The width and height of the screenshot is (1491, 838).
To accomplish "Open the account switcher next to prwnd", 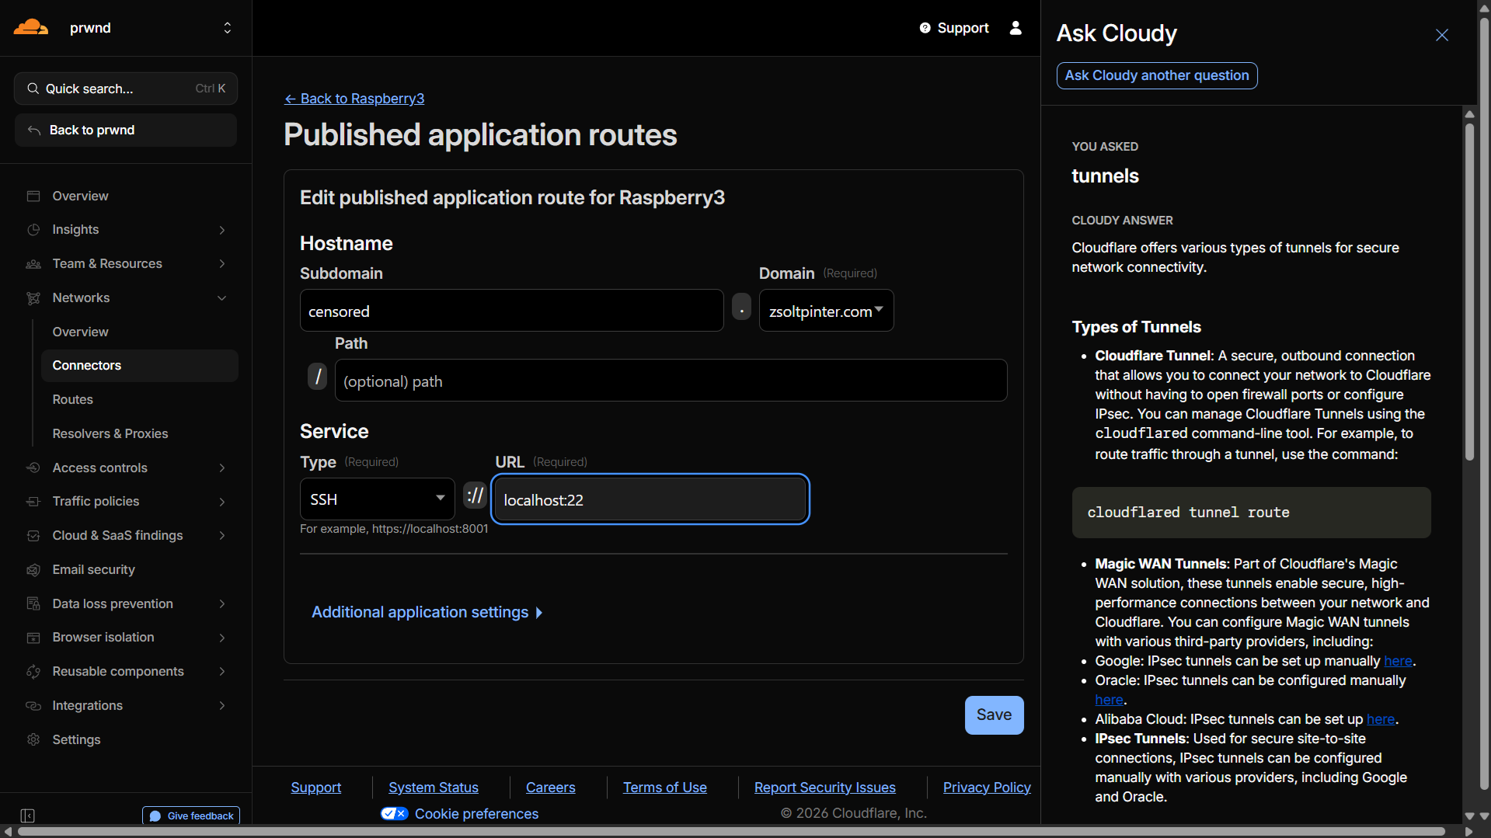I will (x=227, y=28).
